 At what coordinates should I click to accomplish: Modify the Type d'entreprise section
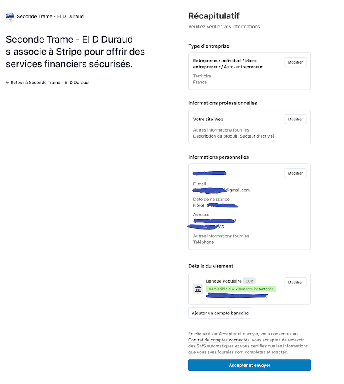(x=295, y=62)
